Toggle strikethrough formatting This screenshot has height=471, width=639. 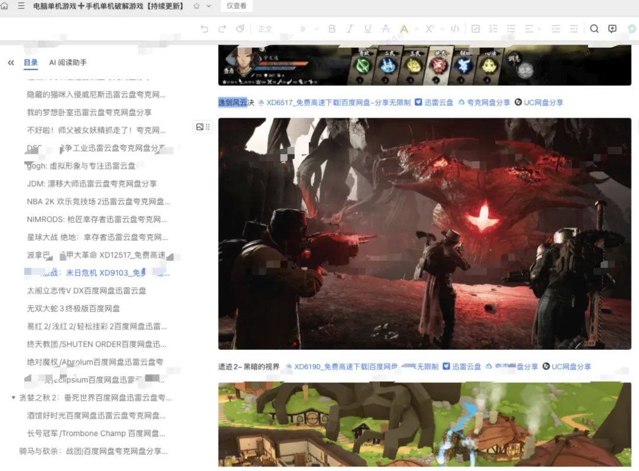tap(386, 28)
